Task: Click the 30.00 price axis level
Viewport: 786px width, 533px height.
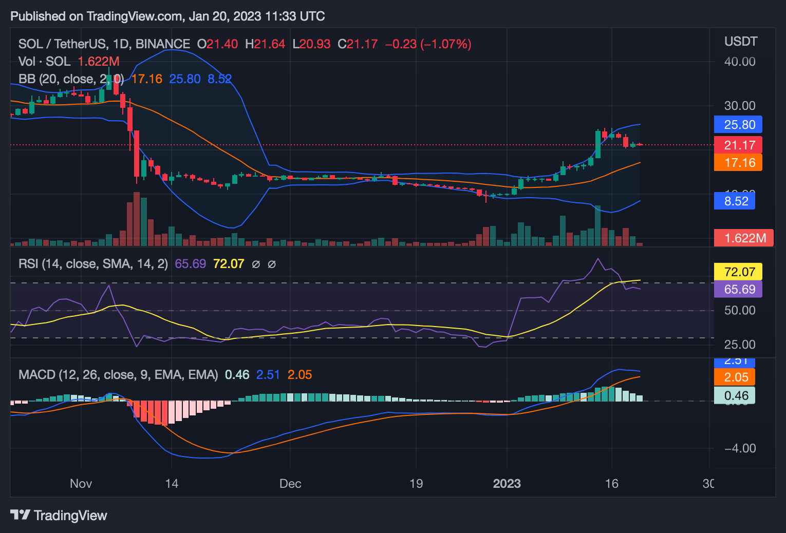Action: [x=740, y=106]
